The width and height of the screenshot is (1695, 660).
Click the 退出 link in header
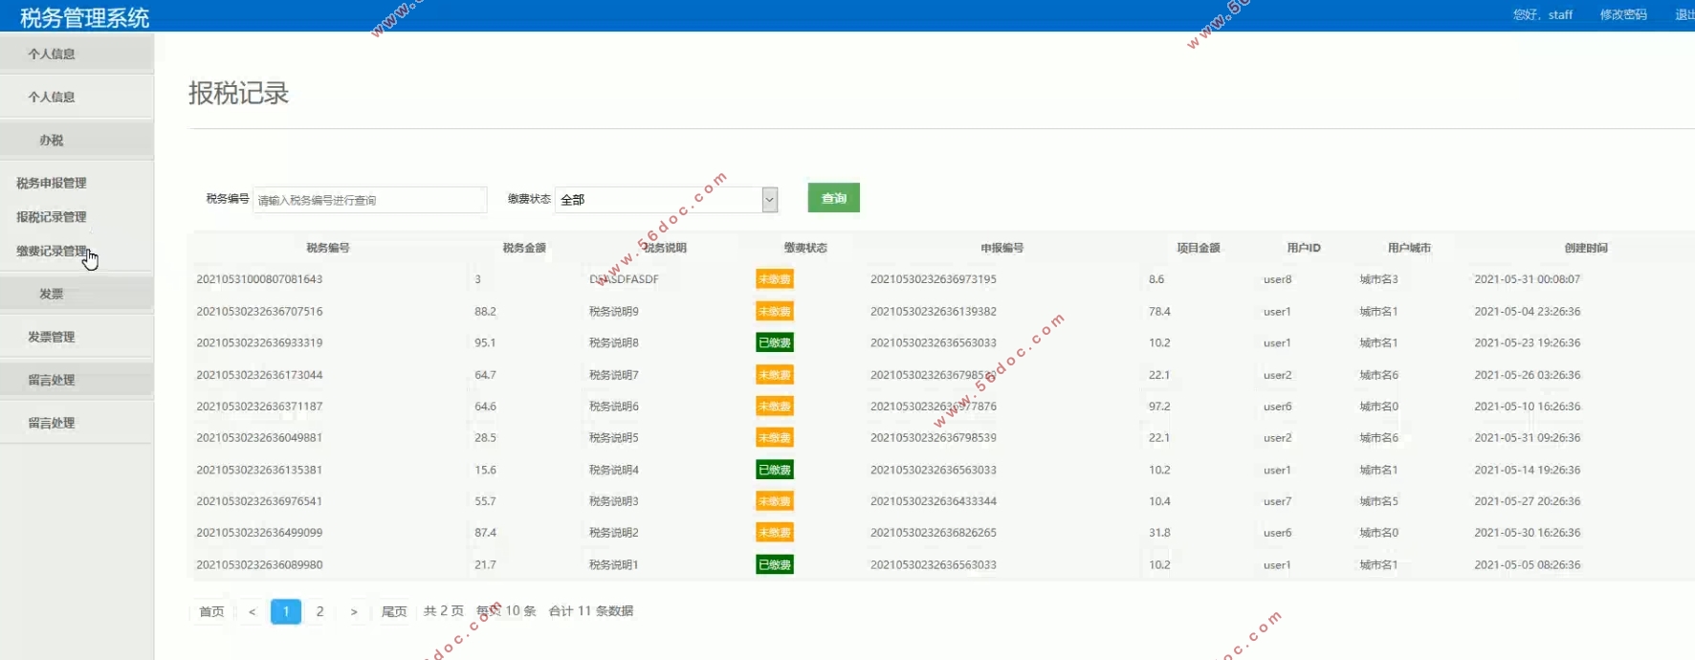1684,14
